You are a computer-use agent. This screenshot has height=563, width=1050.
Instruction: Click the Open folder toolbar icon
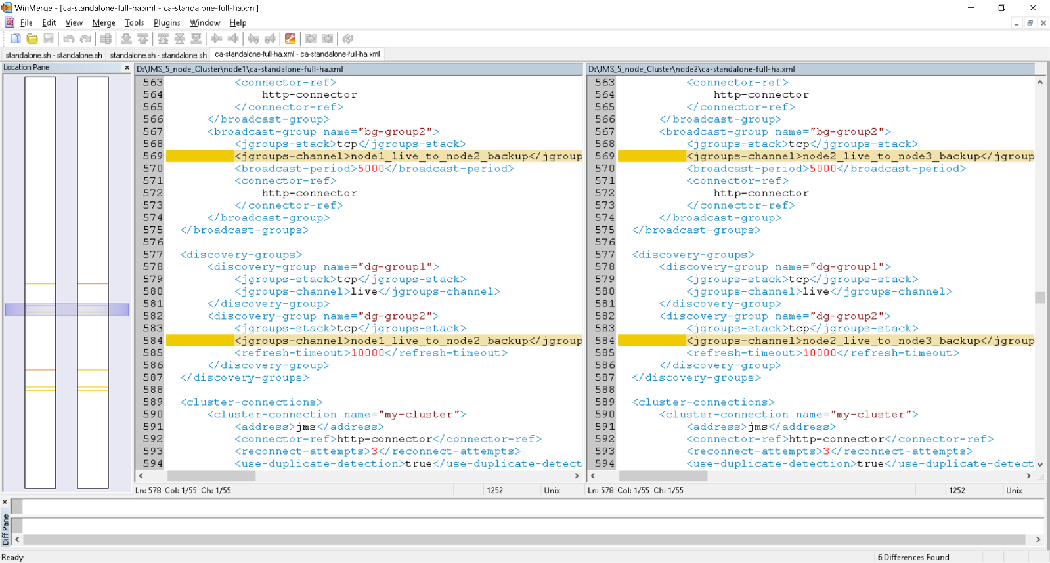pos(32,39)
